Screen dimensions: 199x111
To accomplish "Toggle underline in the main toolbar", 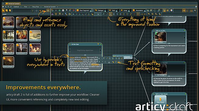I will point(80,14).
